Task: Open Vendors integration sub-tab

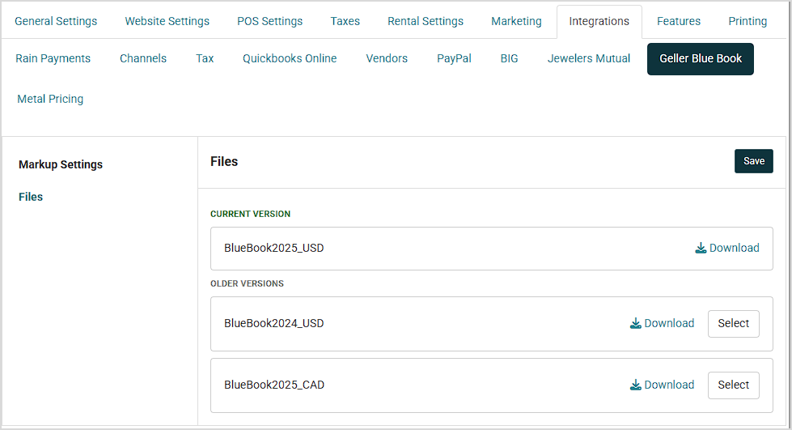Action: (x=387, y=58)
